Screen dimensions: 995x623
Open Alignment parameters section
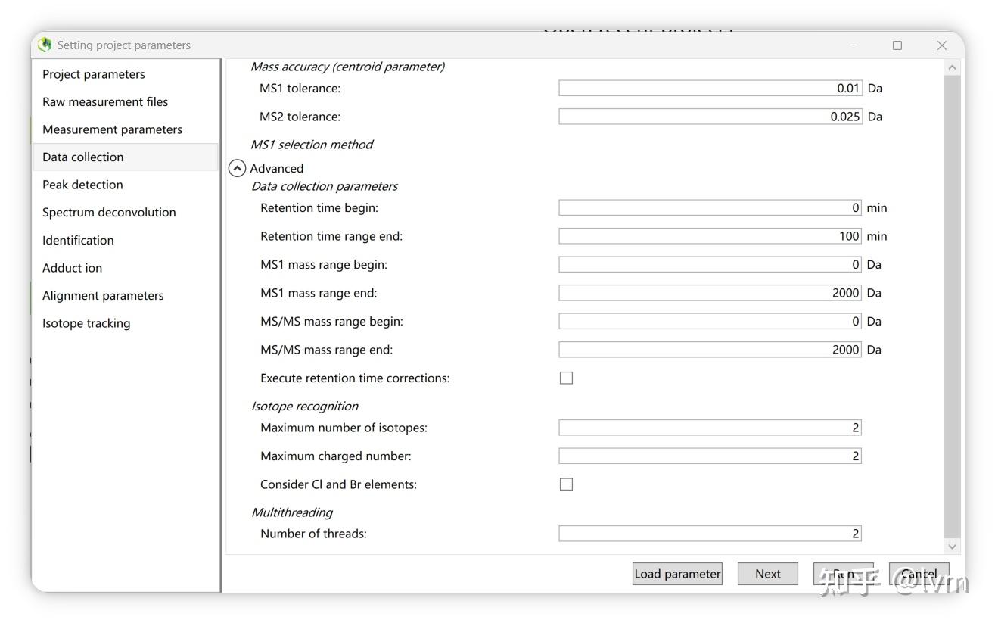point(103,295)
